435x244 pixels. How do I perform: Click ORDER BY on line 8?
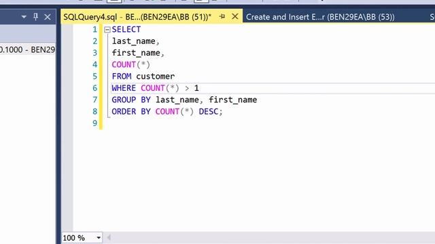[131, 111]
